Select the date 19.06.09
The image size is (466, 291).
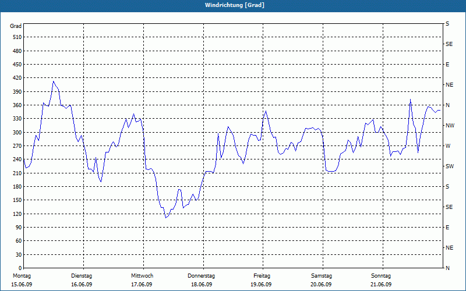pyautogui.click(x=261, y=285)
